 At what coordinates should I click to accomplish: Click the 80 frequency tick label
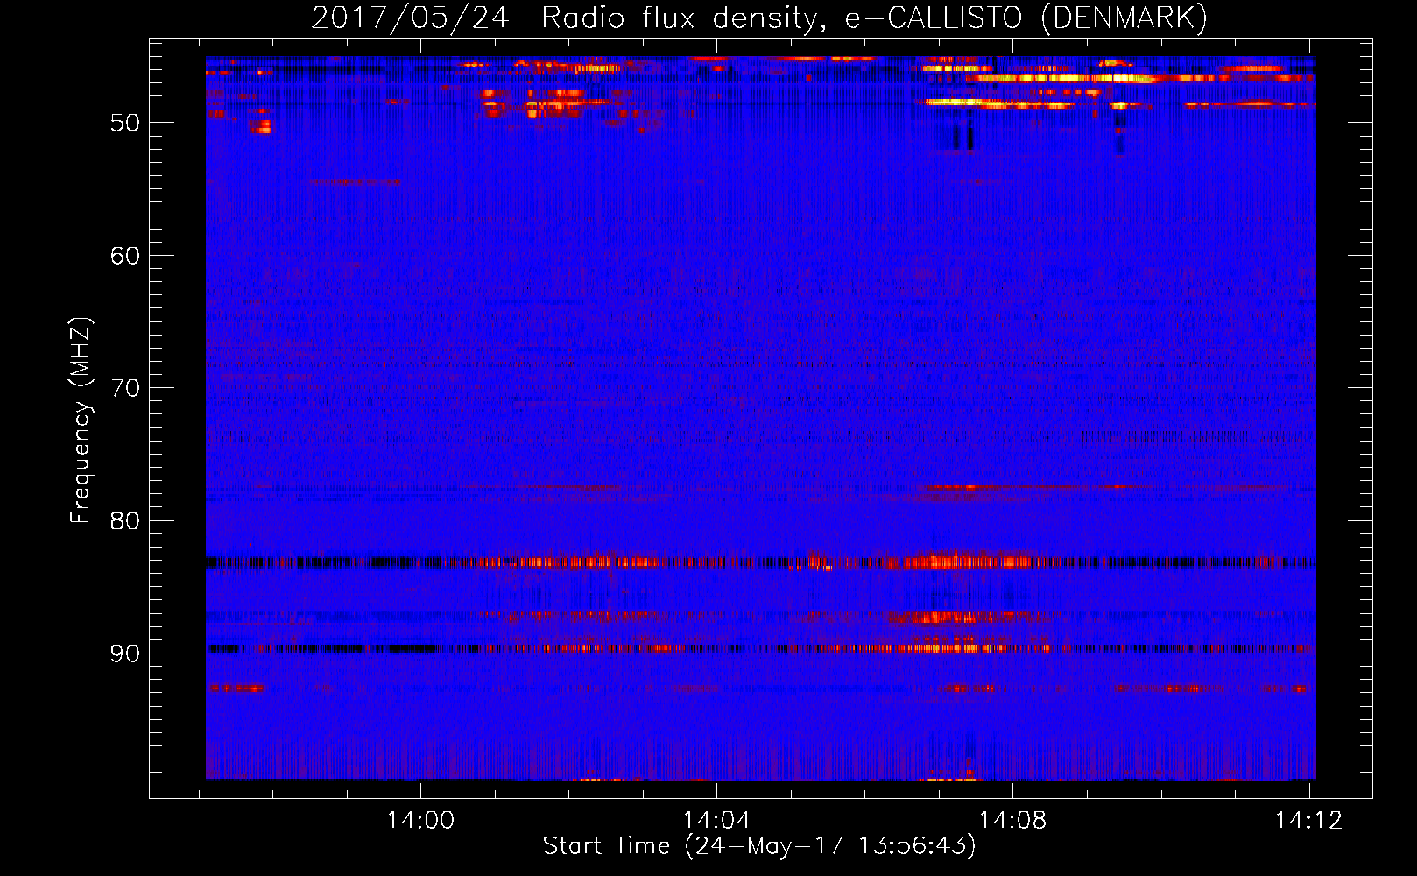125,521
